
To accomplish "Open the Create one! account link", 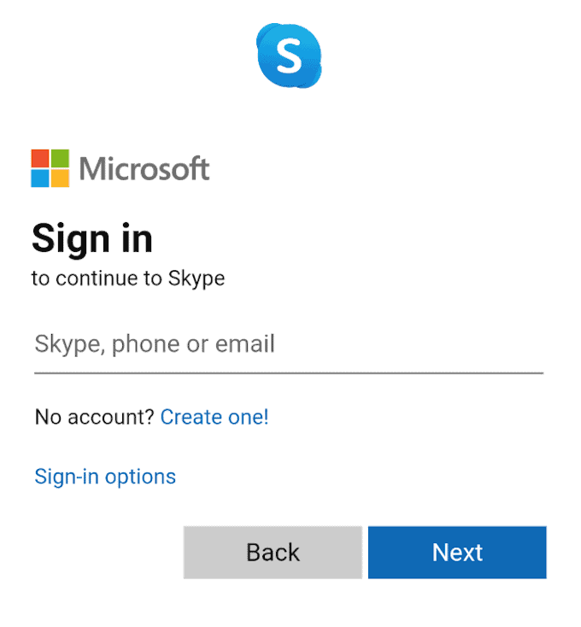I will [214, 417].
